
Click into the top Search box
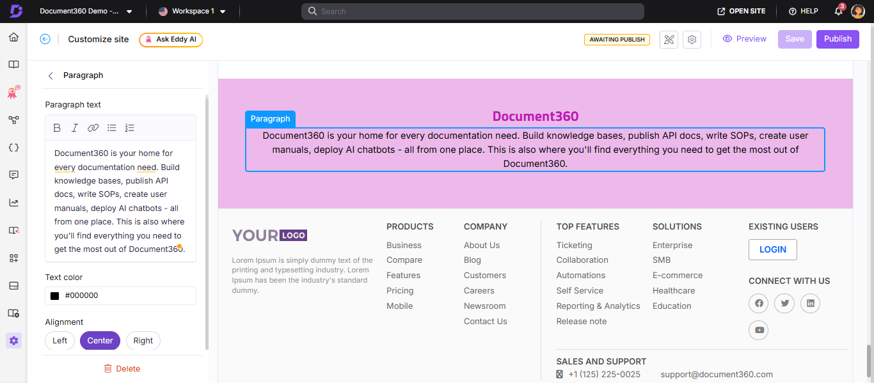472,12
